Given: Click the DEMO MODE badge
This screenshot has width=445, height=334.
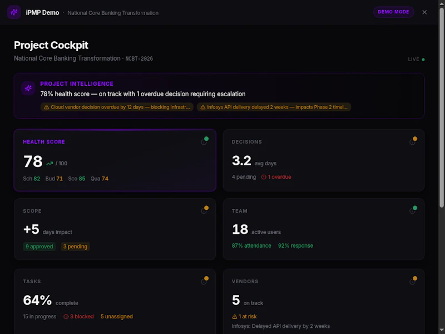Looking at the screenshot, I should [x=393, y=12].
